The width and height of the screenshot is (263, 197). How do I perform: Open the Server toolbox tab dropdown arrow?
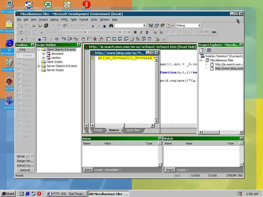(x=32, y=156)
